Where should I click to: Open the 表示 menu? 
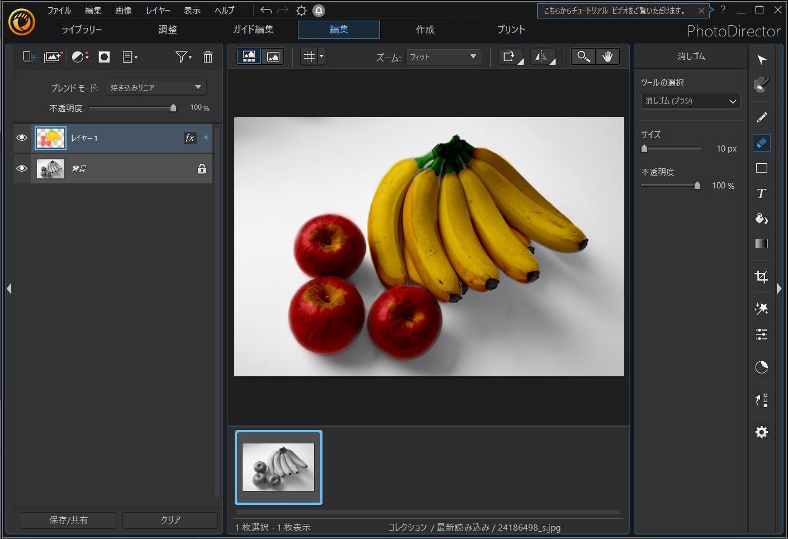click(192, 10)
